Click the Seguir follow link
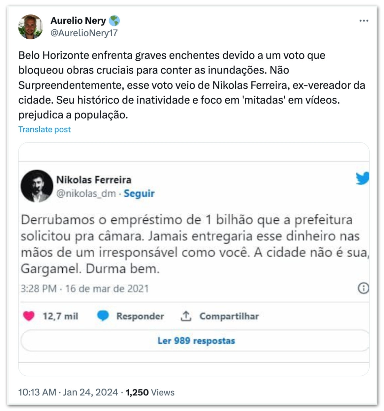Image resolution: width=384 pixels, height=411 pixels. [139, 193]
